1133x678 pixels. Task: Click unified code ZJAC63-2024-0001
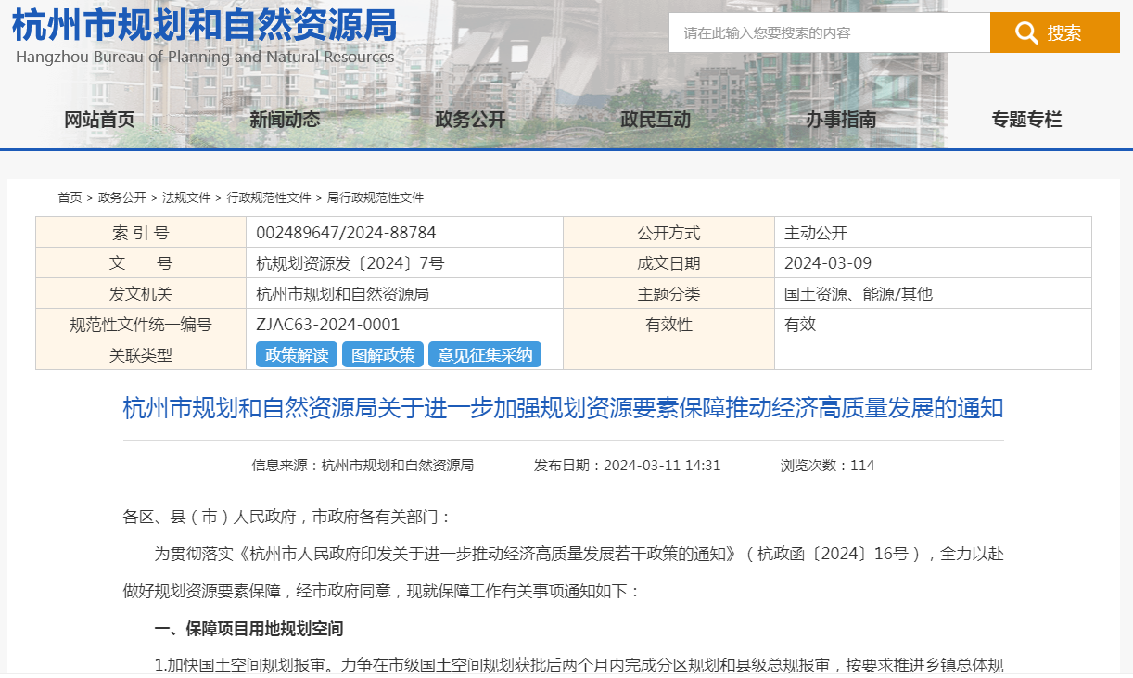[x=328, y=325]
